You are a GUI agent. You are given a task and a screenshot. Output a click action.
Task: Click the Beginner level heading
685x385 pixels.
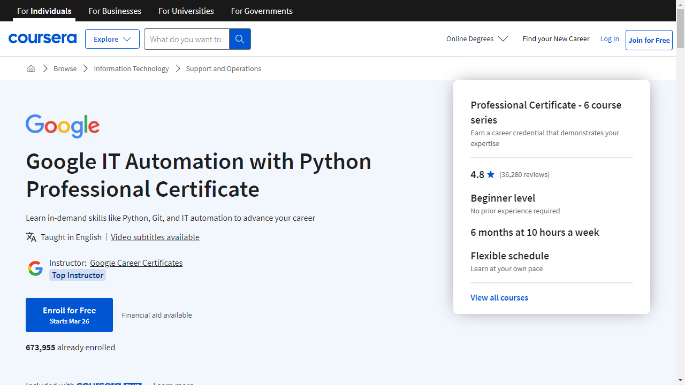503,198
